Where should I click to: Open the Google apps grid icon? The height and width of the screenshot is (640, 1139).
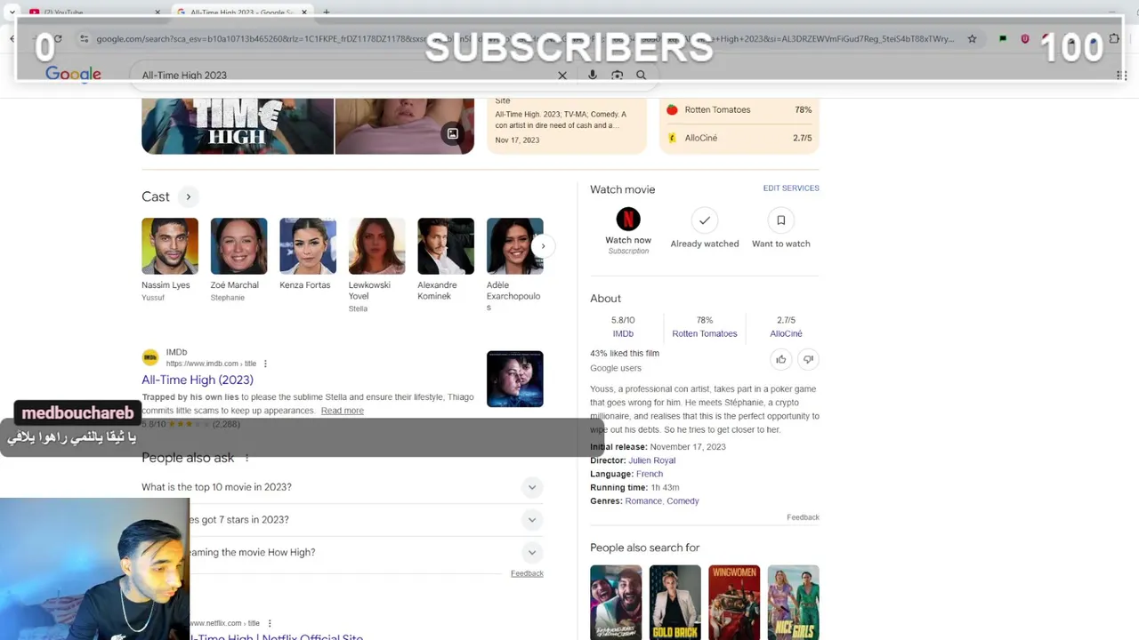[1121, 76]
